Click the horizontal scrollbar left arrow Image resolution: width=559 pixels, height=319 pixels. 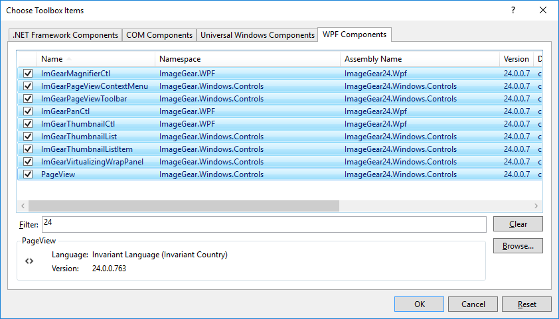[23, 206]
